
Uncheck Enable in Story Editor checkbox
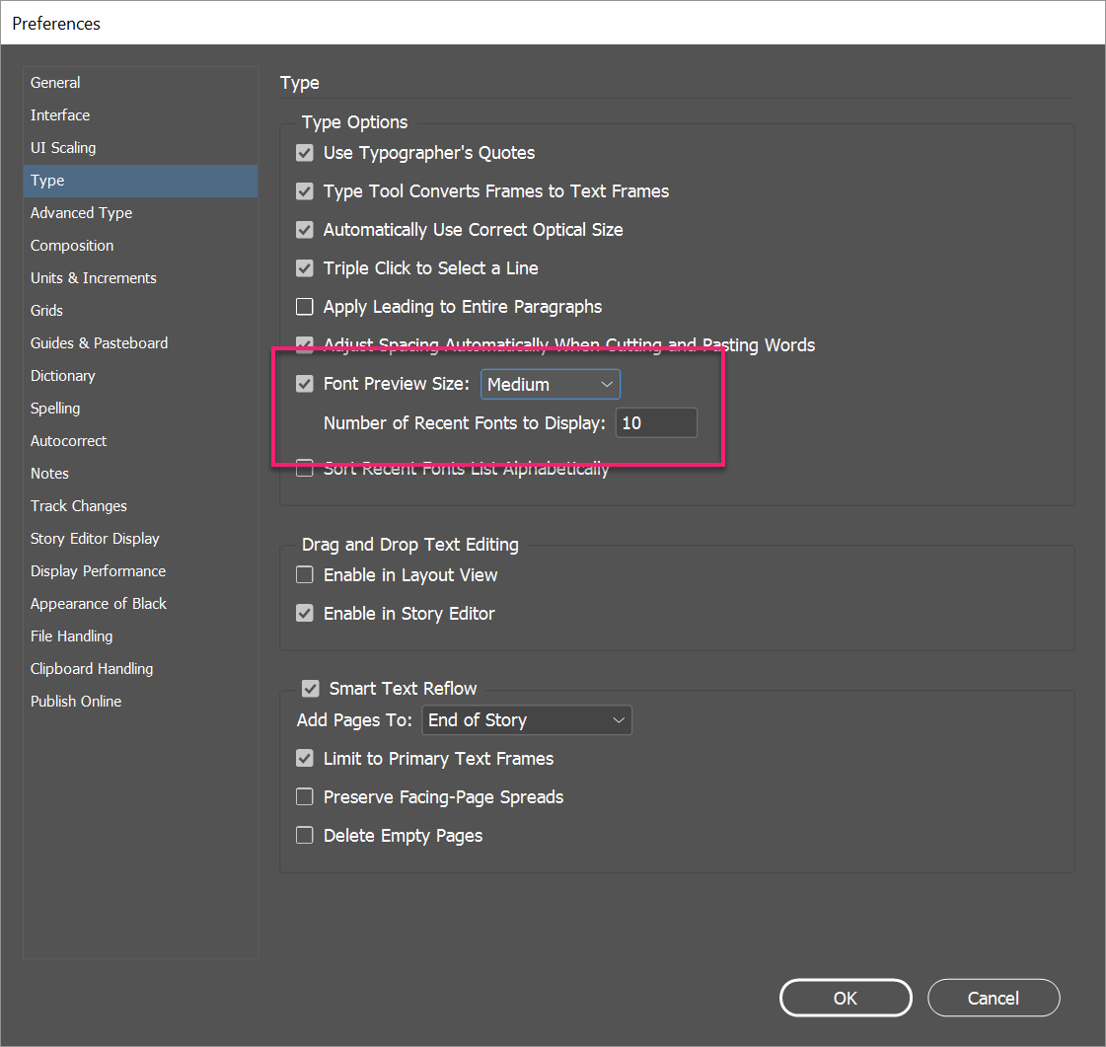(305, 614)
